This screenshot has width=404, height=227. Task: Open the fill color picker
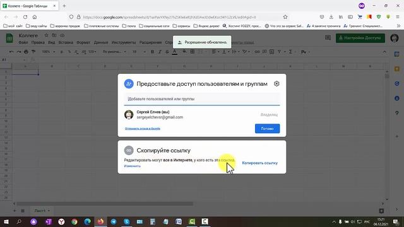tap(184, 52)
